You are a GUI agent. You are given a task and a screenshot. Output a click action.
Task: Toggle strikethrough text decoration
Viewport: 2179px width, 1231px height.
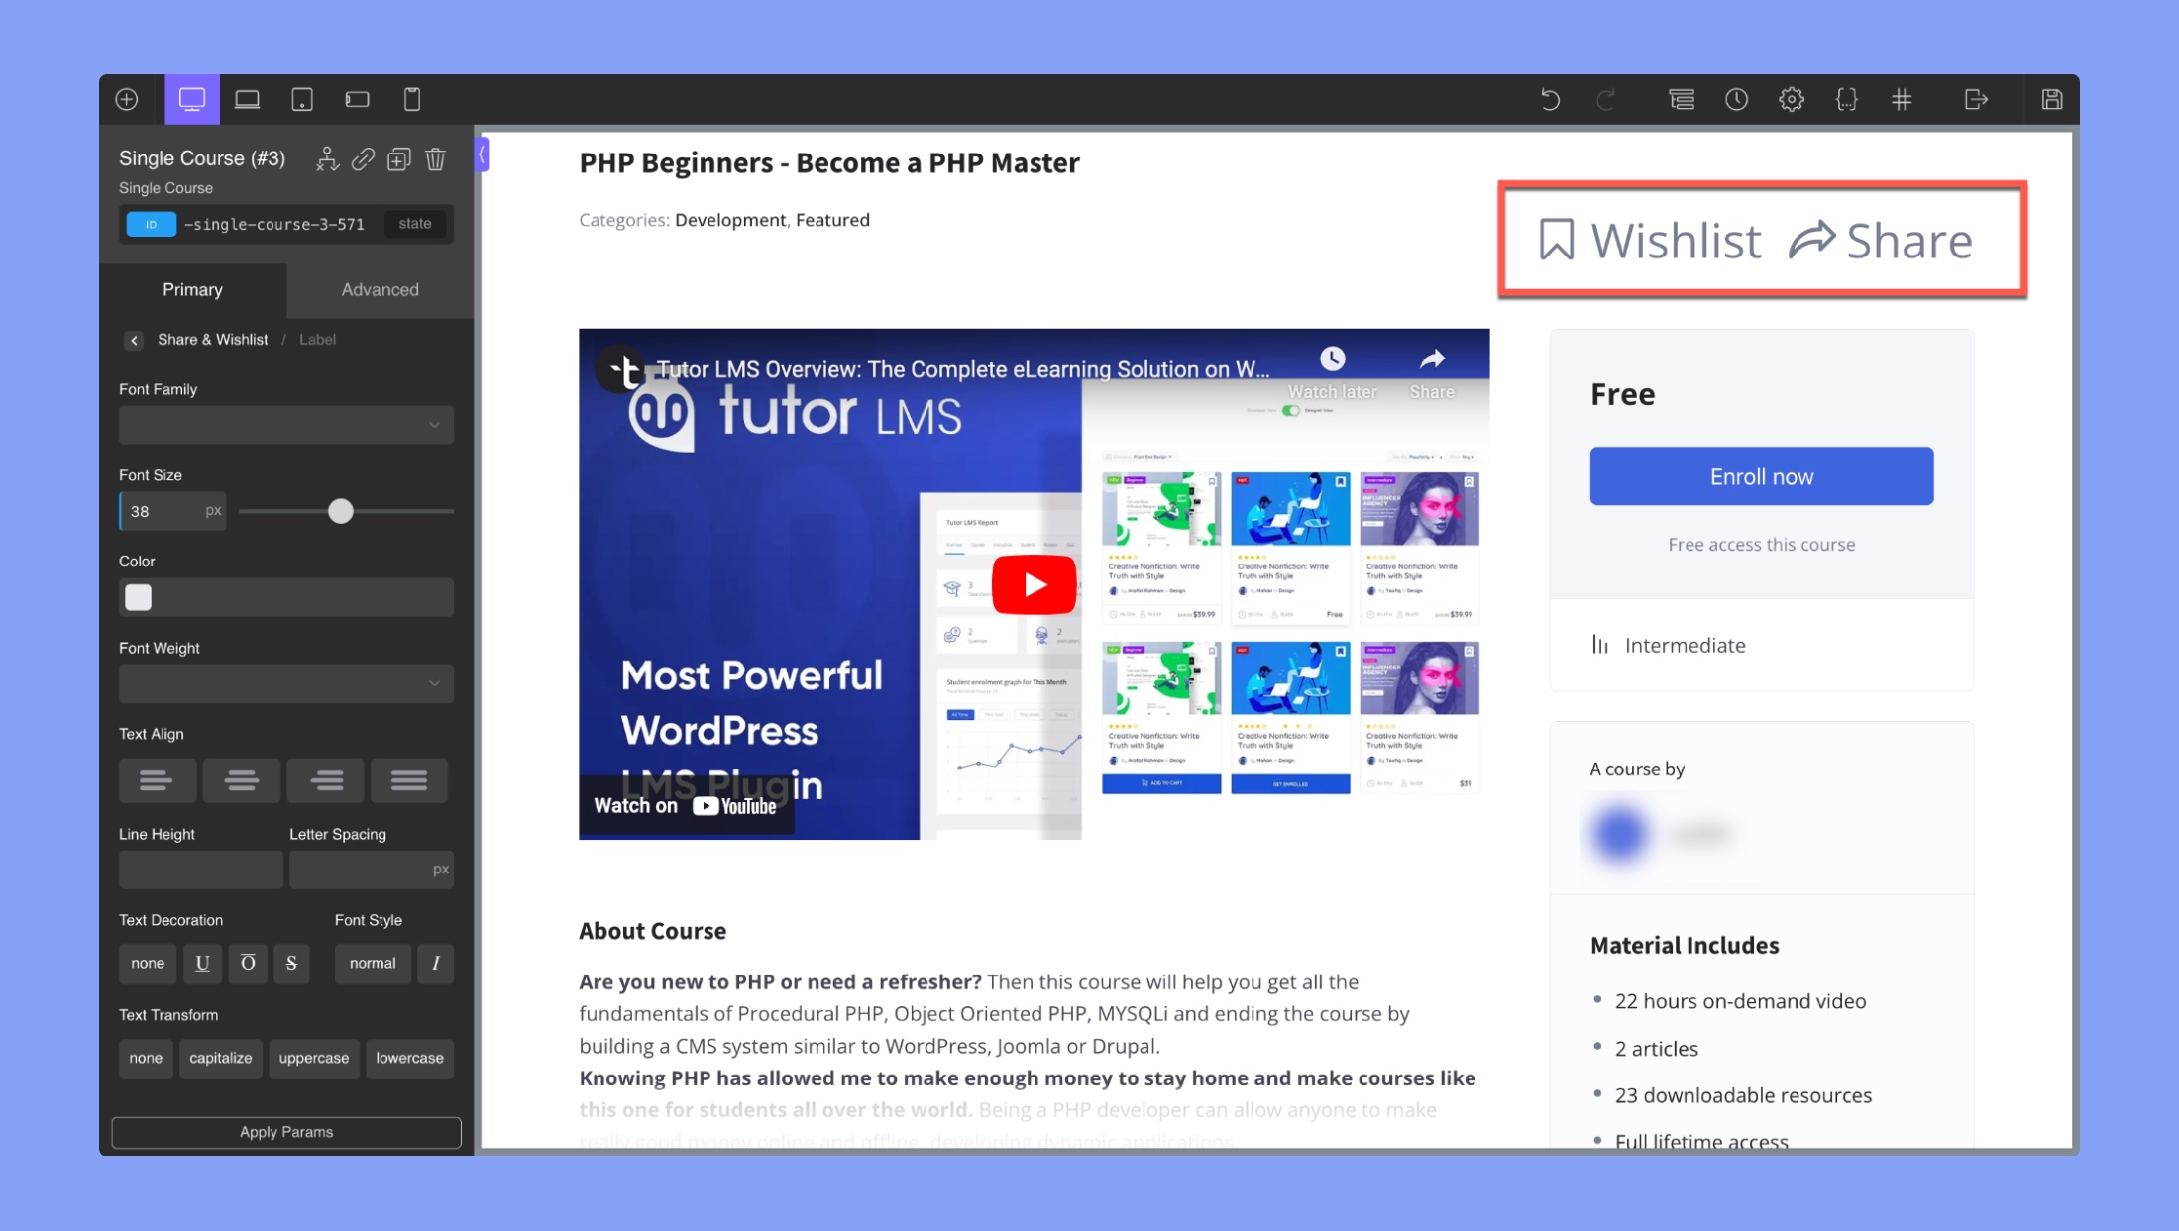pos(292,962)
